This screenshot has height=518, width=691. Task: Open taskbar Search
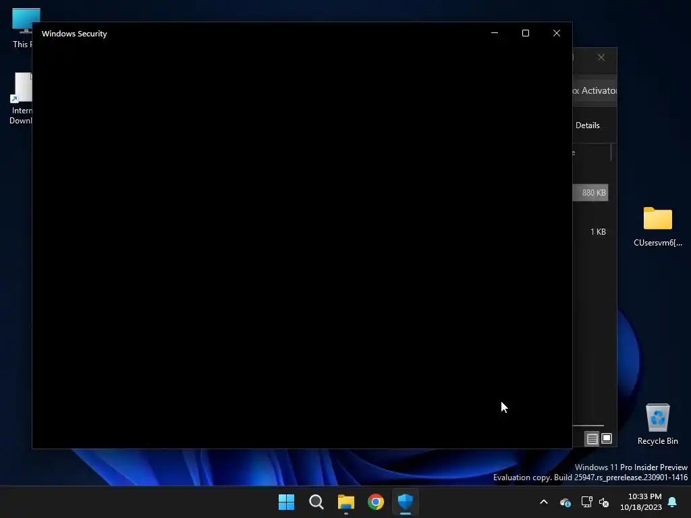coord(316,502)
